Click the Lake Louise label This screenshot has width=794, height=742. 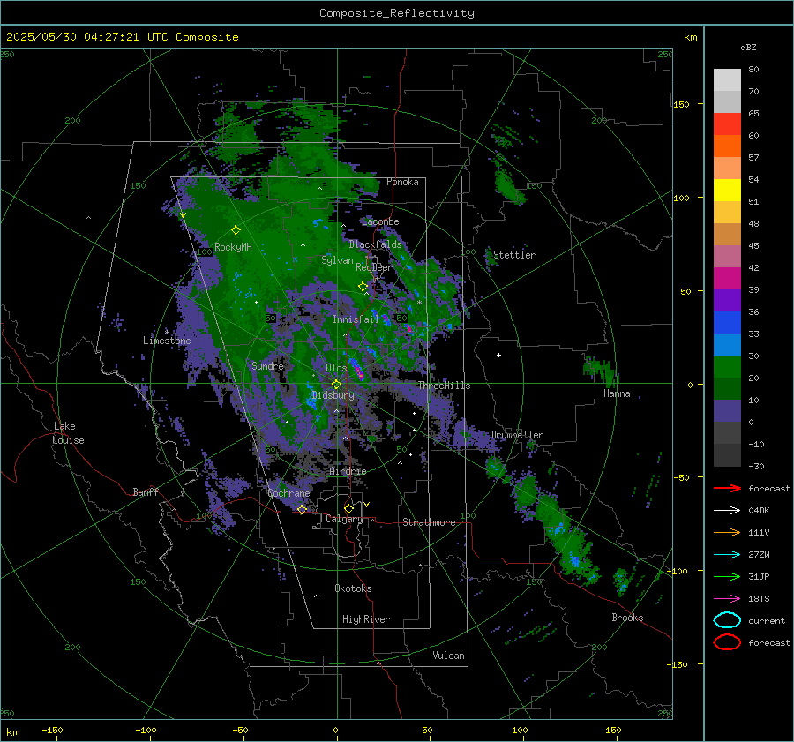69,433
